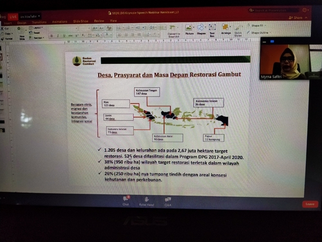Image resolution: width=322 pixels, height=242 pixels.
Task: Open the Chat panel icon
Action: coord(126,201)
